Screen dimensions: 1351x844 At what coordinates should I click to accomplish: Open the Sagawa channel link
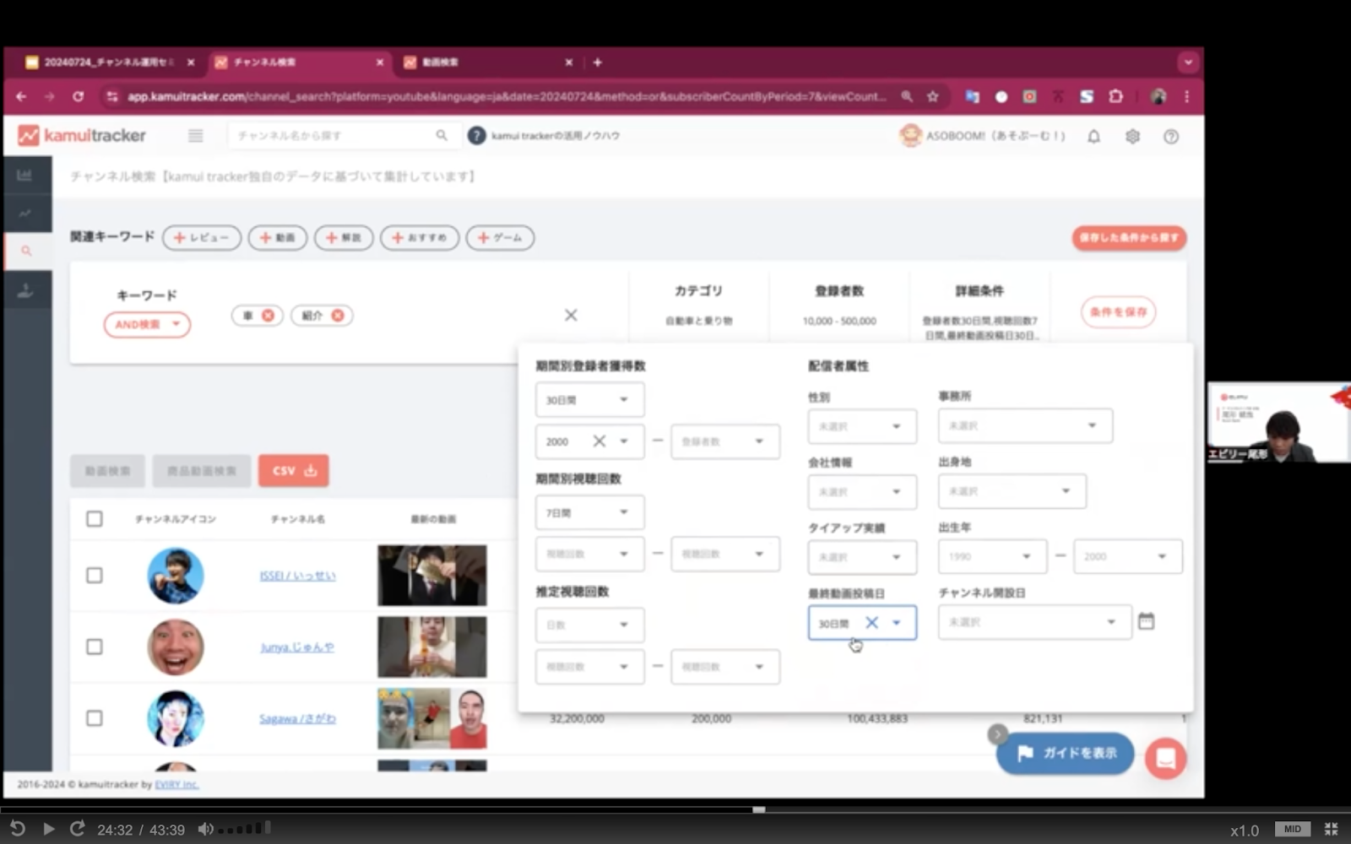pos(297,719)
